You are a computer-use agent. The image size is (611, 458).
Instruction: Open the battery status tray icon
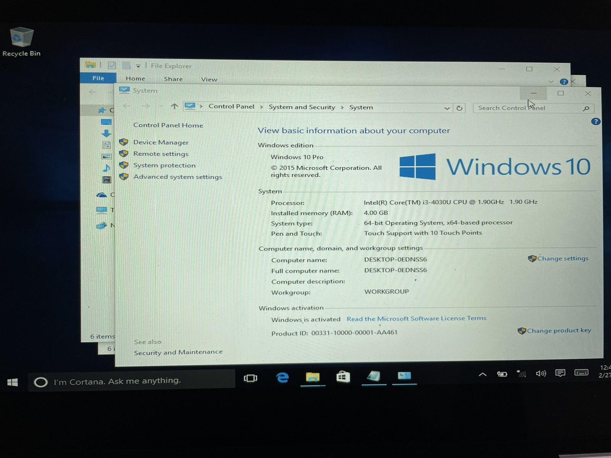pos(502,374)
